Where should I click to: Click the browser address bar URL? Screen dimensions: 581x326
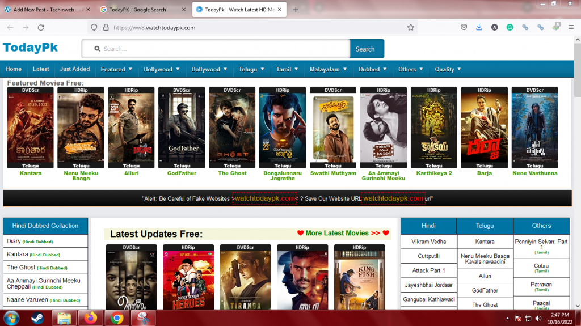click(x=154, y=28)
